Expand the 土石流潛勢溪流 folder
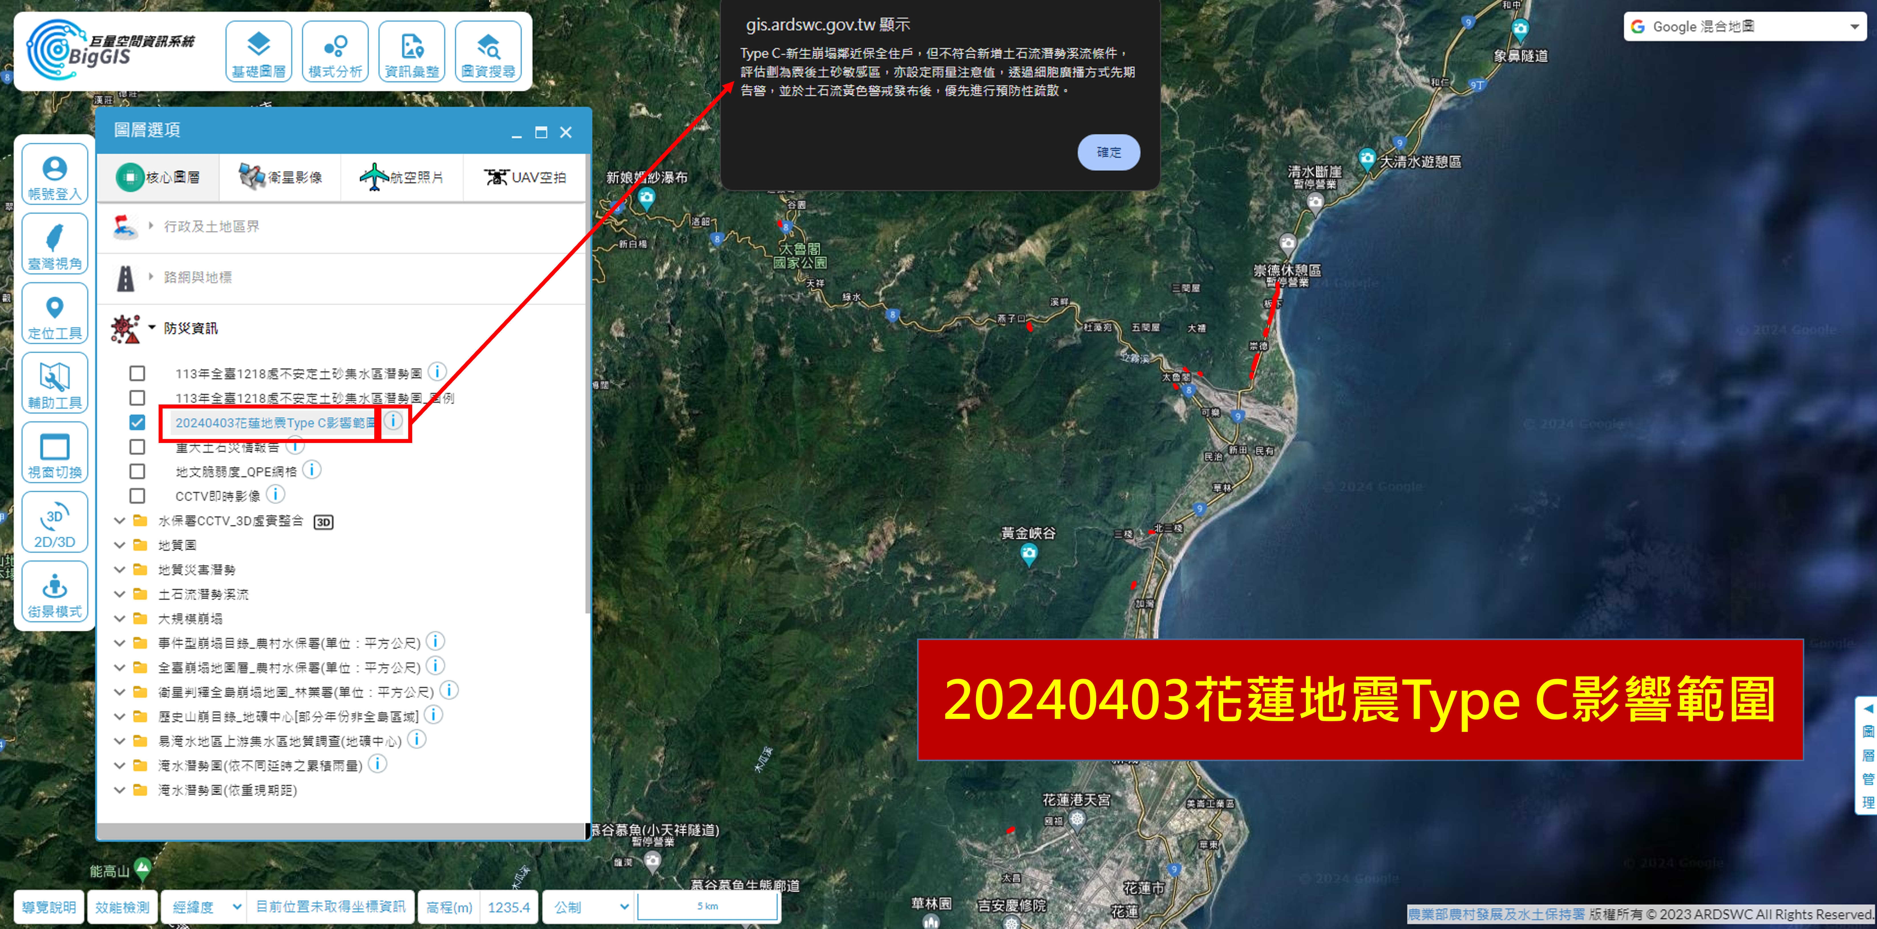Viewport: 1877px width, 929px height. 120,594
